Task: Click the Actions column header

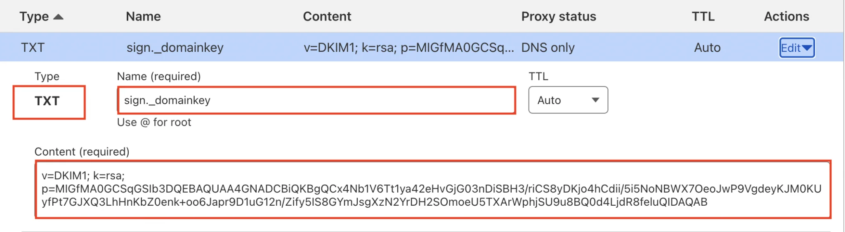Action: tap(786, 16)
